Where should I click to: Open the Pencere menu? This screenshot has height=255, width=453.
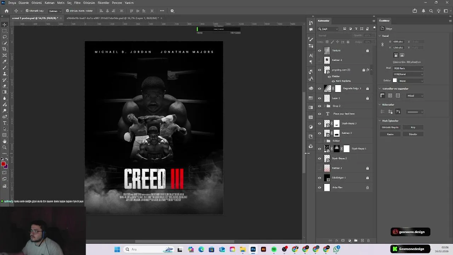tap(117, 3)
